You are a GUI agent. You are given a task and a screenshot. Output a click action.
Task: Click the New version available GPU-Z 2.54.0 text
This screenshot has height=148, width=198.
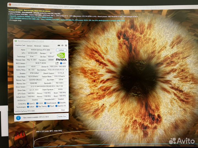click(x=36, y=117)
